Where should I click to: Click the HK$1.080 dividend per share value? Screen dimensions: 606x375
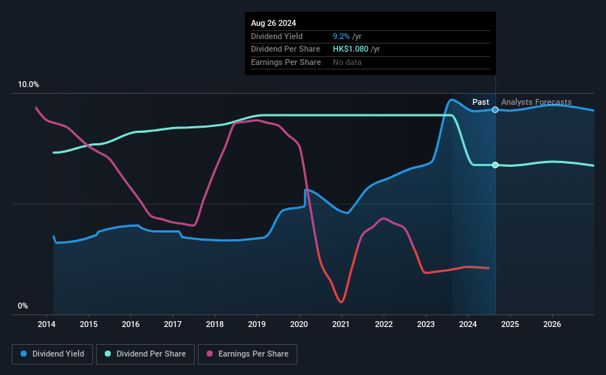(351, 49)
